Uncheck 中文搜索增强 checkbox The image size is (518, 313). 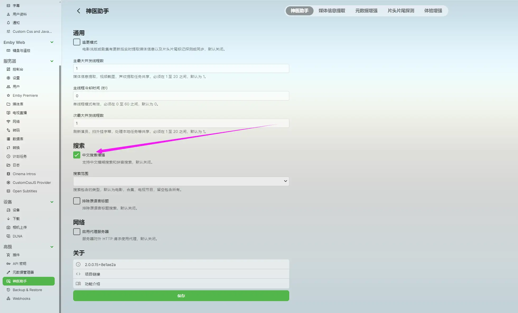click(77, 155)
